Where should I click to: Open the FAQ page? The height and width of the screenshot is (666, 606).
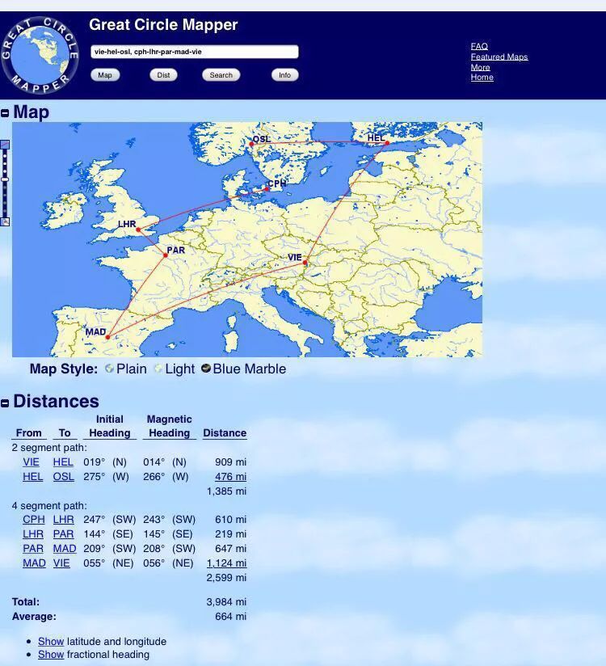pyautogui.click(x=479, y=46)
